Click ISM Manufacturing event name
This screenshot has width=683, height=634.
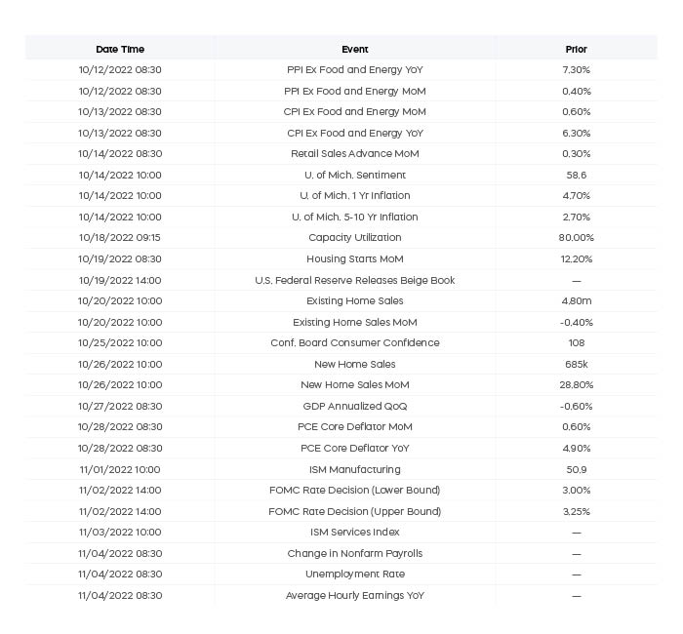354,470
